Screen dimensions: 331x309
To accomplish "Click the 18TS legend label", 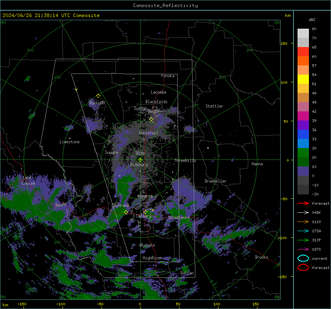I will coord(316,249).
